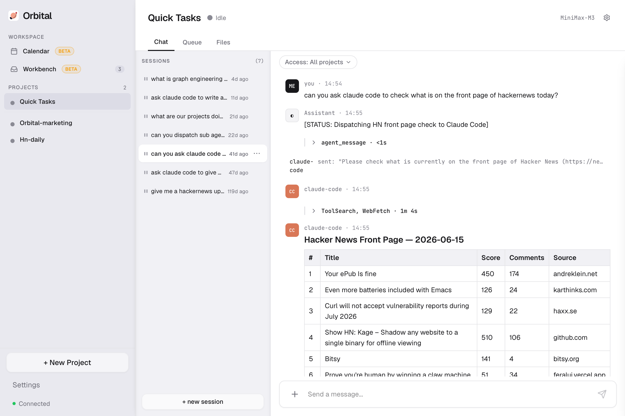Click the Send a message input field
Viewport: 625px width, 416px height.
coord(449,394)
